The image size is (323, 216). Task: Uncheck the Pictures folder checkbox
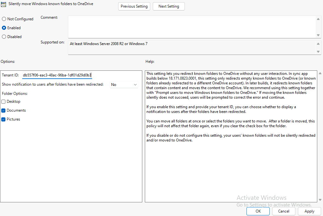[3, 119]
